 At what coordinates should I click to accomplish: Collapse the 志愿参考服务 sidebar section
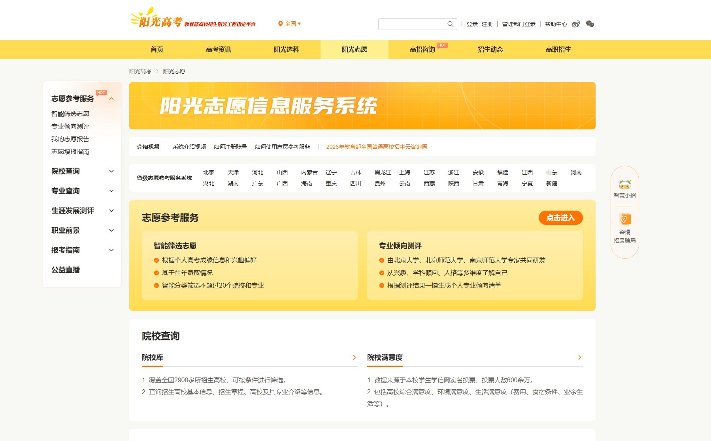(111, 99)
